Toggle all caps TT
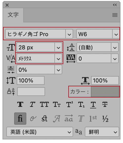Image resolution: width=123 pixels, height=143 pixels. 44,104
